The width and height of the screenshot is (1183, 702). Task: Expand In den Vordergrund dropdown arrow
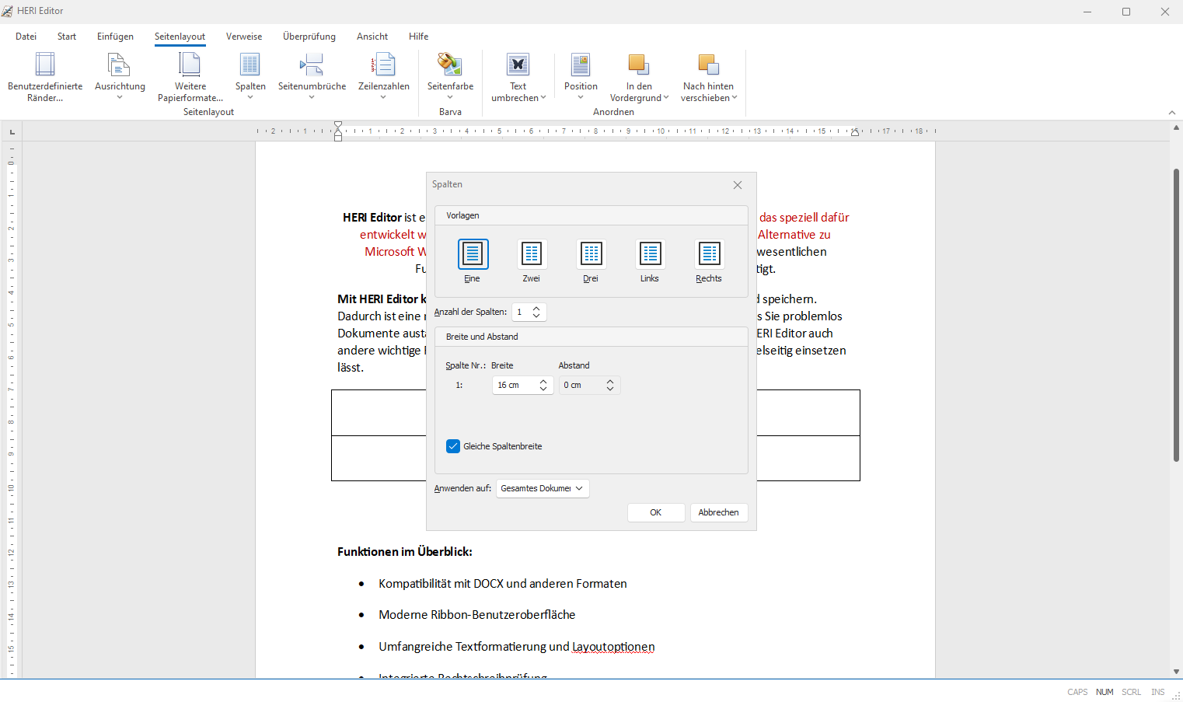tap(666, 98)
